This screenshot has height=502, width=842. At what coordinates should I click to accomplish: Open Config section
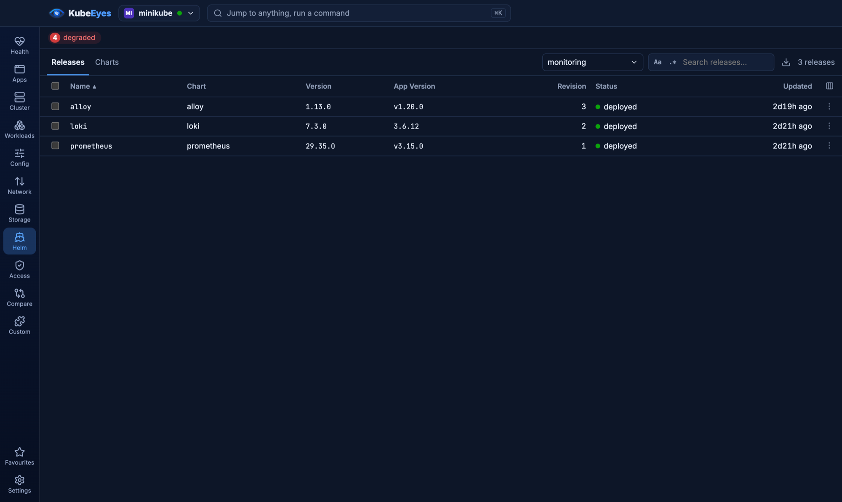pyautogui.click(x=19, y=158)
